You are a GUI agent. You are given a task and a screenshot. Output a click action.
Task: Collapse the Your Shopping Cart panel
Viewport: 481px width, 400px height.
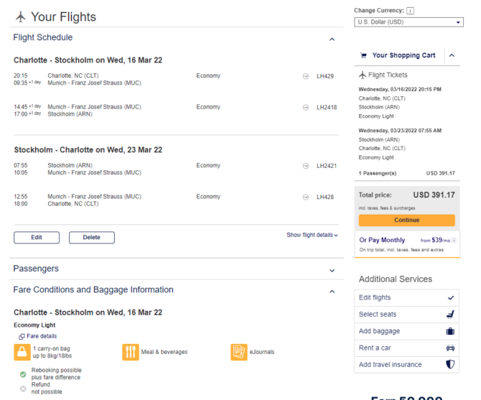click(452, 55)
